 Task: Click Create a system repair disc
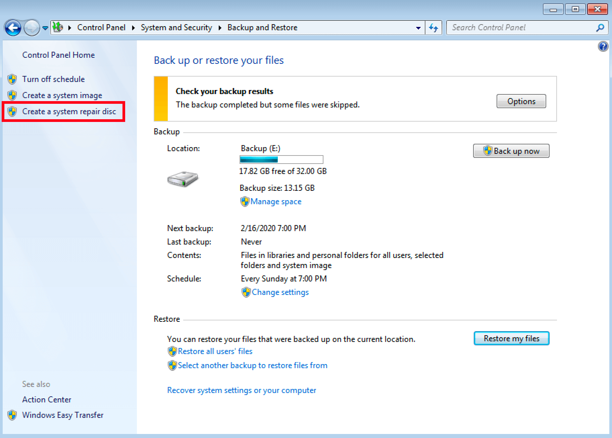[69, 112]
